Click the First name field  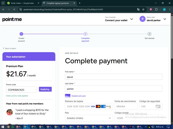point(114,77)
